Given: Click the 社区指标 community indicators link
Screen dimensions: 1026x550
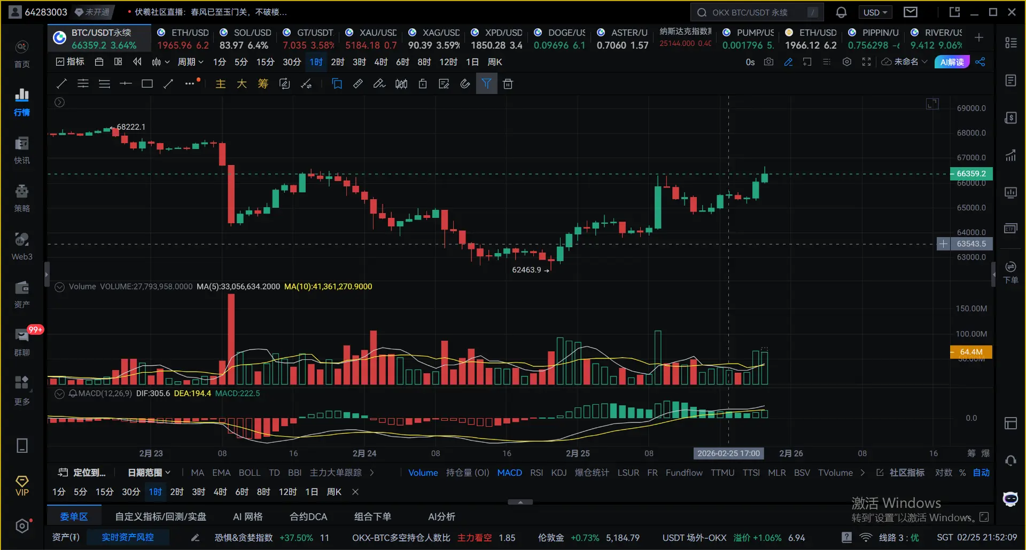Looking at the screenshot, I should pyautogui.click(x=900, y=473).
